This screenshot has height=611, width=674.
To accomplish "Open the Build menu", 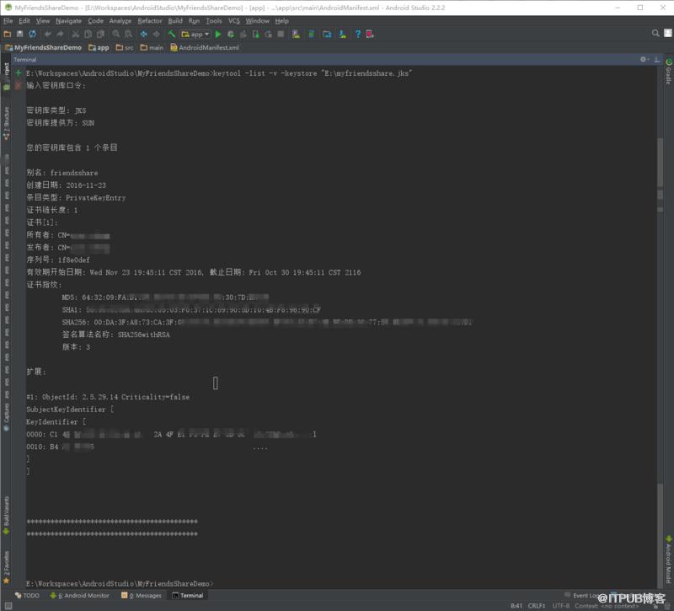I will click(x=175, y=20).
